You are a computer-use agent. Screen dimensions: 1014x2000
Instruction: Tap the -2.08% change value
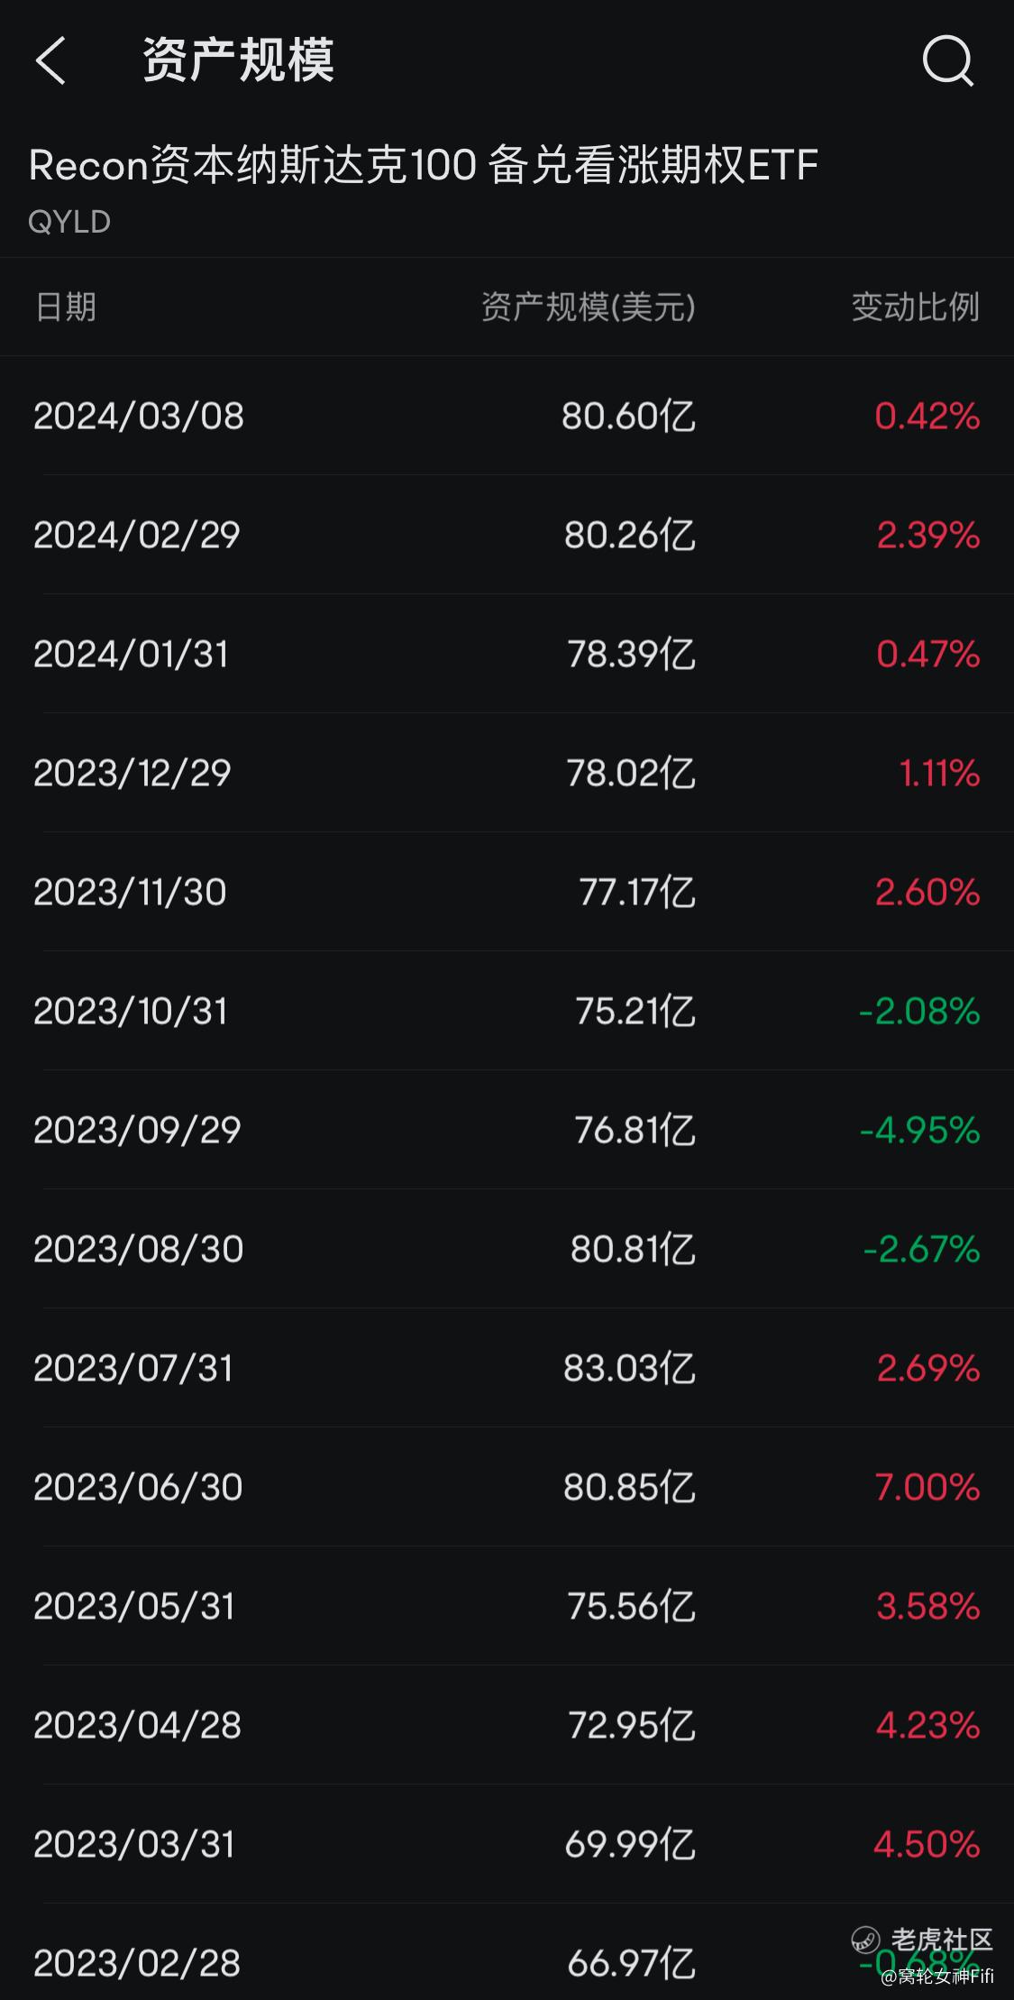(919, 1012)
